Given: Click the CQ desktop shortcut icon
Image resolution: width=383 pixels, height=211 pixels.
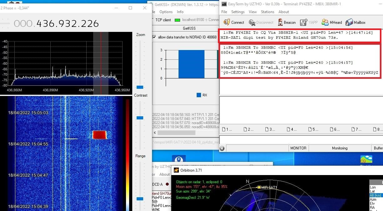Looking at the screenshot, I should click(x=363, y=159).
